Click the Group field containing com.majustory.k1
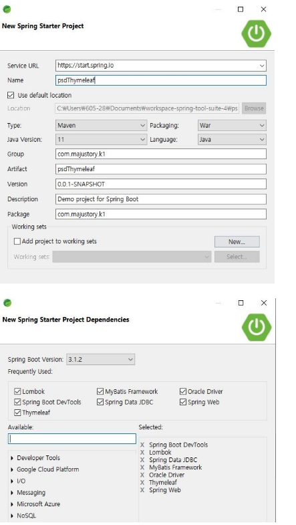 pyautogui.click(x=161, y=154)
